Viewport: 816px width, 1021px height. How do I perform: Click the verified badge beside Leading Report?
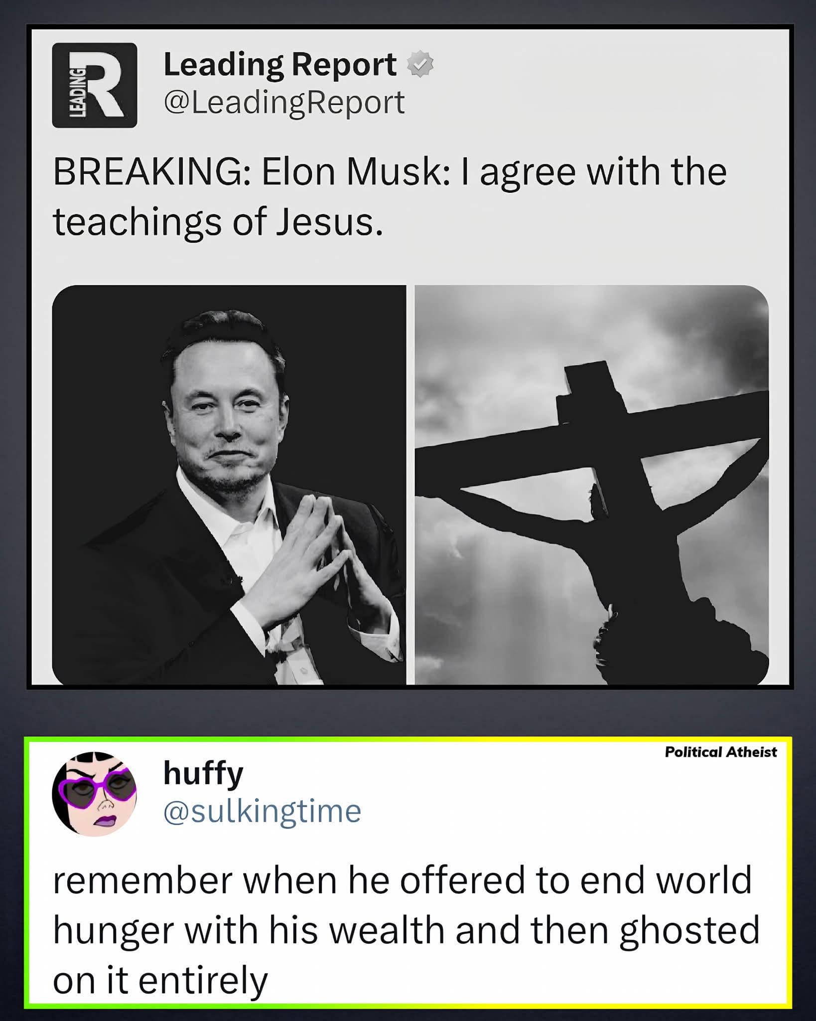click(421, 64)
